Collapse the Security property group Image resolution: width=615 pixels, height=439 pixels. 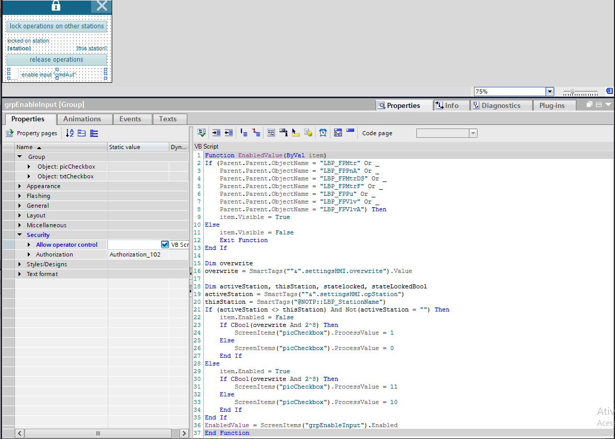coord(20,235)
